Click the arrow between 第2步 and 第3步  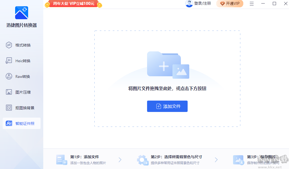click(216, 160)
